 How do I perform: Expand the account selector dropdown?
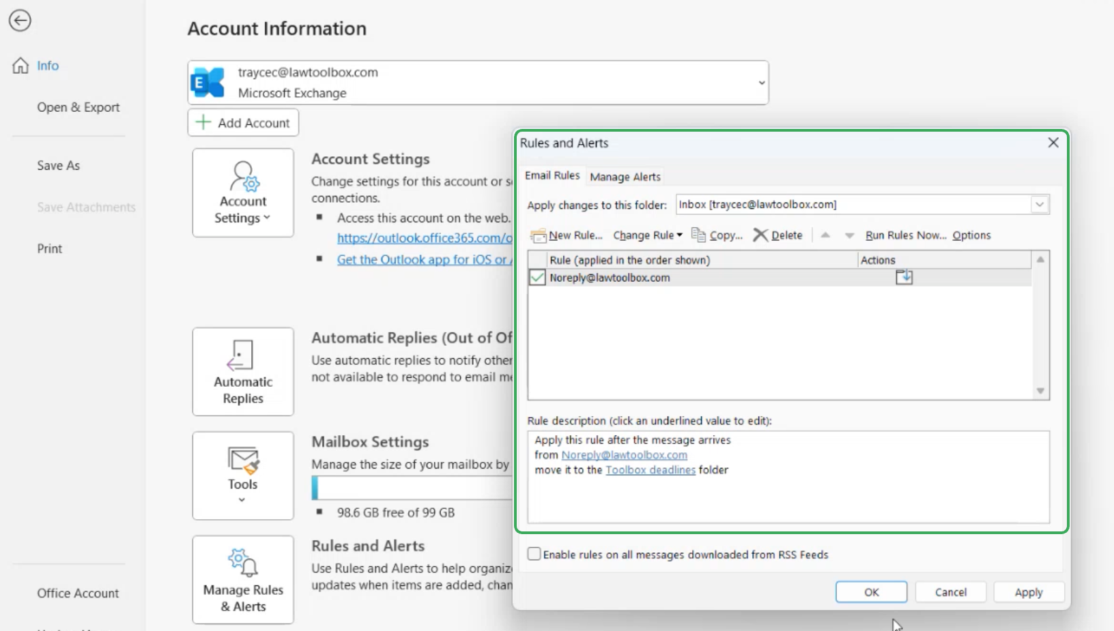coord(761,83)
